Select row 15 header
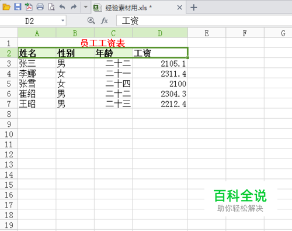Screen dimensions: 292x231 tap(9, 185)
